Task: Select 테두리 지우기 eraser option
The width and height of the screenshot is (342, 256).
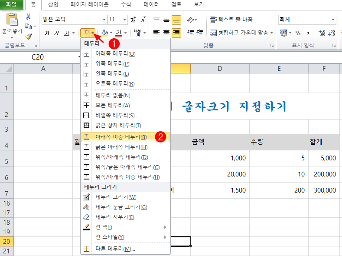Action: (x=125, y=217)
